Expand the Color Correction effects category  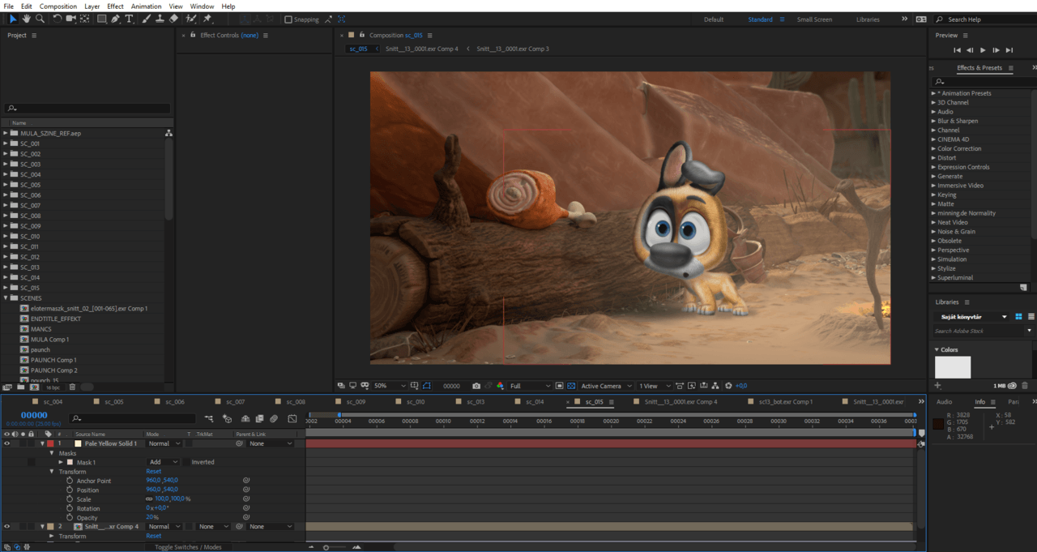[933, 148]
